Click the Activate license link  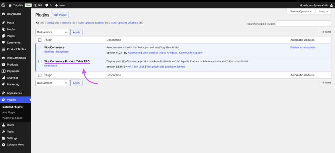point(175,67)
